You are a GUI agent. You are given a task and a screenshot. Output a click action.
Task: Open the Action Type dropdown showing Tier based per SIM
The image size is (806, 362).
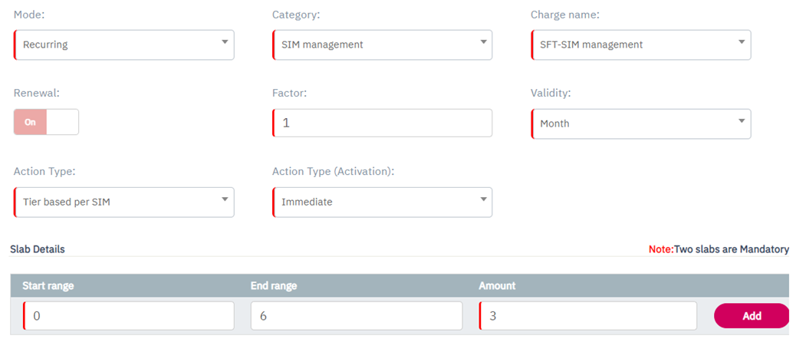coord(124,202)
